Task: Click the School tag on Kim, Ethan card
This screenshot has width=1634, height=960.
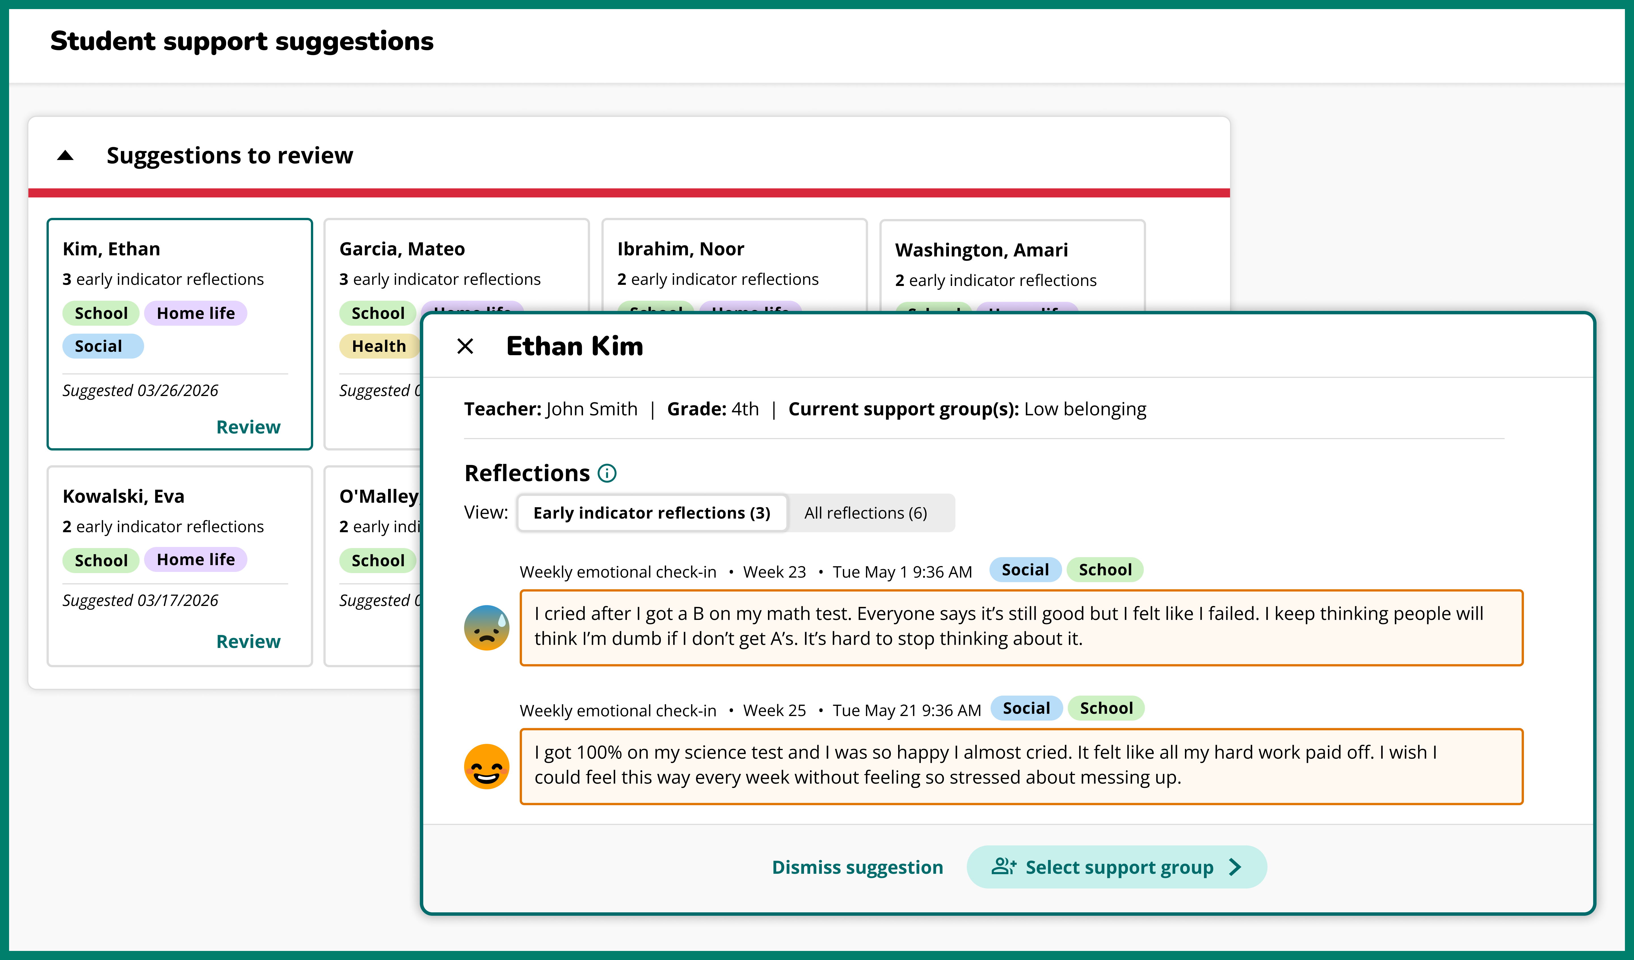Action: (x=101, y=313)
